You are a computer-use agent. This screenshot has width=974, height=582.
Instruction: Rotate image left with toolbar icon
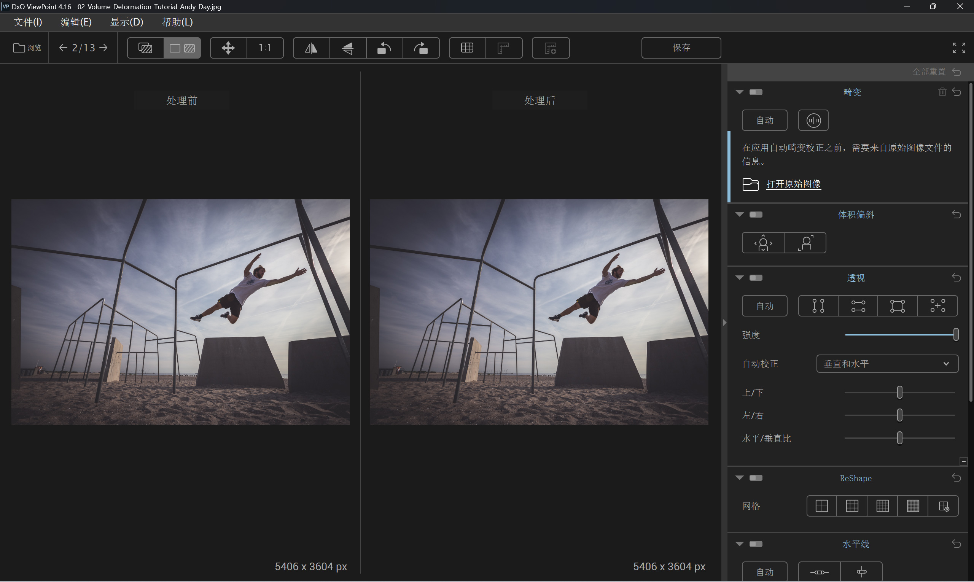pyautogui.click(x=384, y=48)
